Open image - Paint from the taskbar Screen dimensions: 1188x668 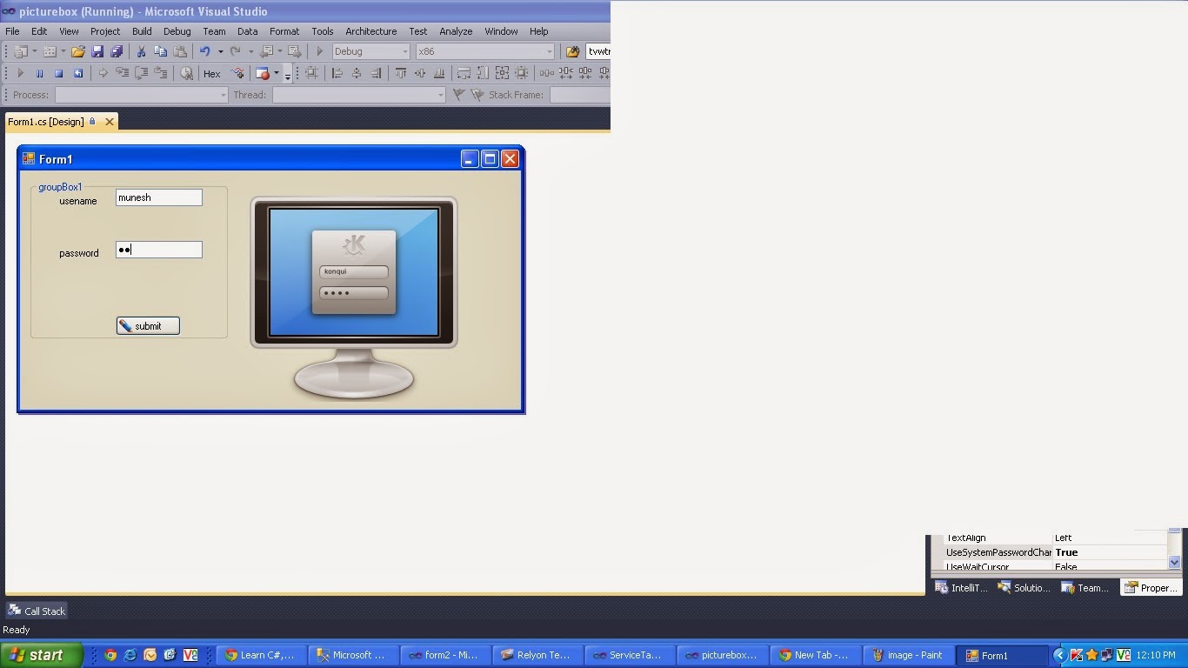tap(908, 655)
